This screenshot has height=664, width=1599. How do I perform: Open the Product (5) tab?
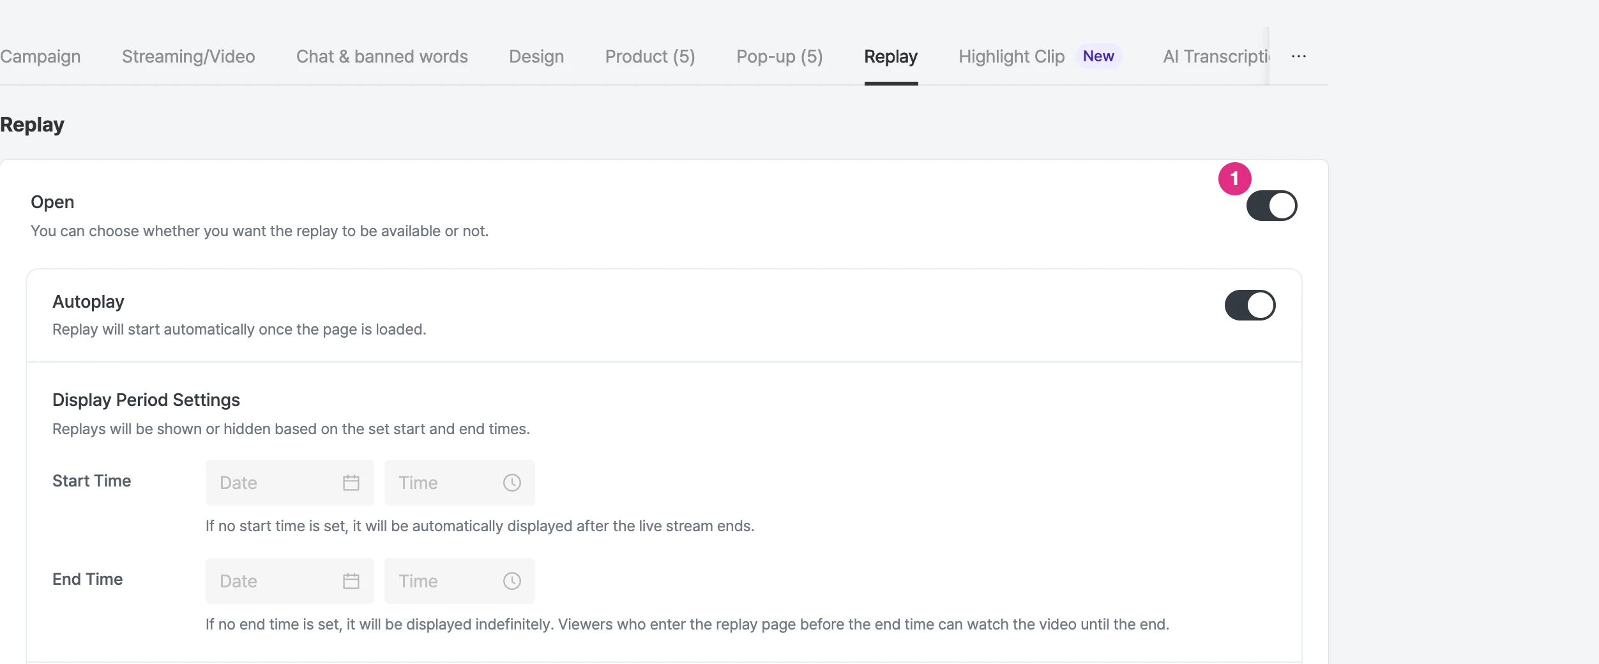[x=650, y=57]
